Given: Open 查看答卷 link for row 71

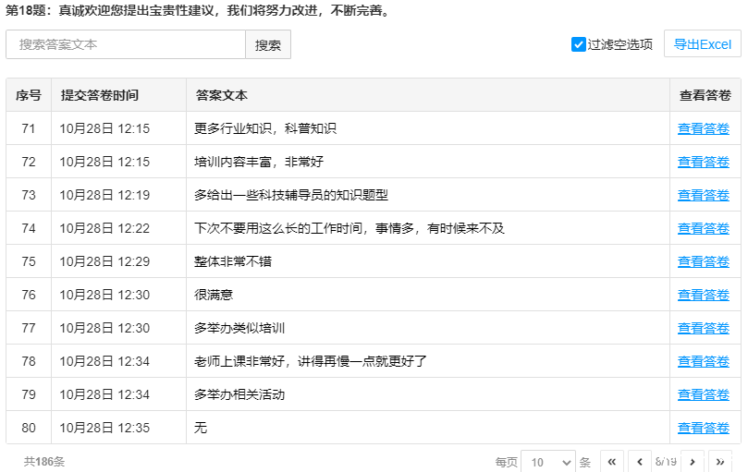Looking at the screenshot, I should click(703, 128).
